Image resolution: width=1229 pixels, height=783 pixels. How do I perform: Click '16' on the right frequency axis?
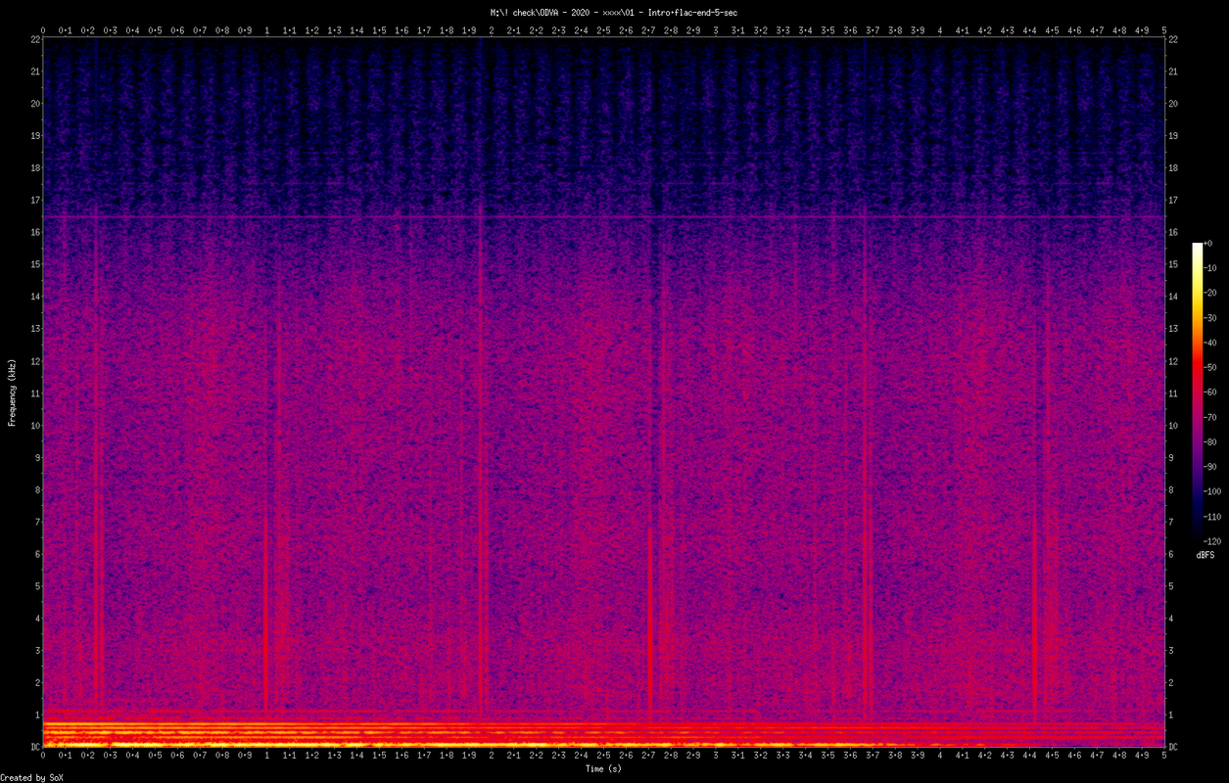[x=1173, y=232]
